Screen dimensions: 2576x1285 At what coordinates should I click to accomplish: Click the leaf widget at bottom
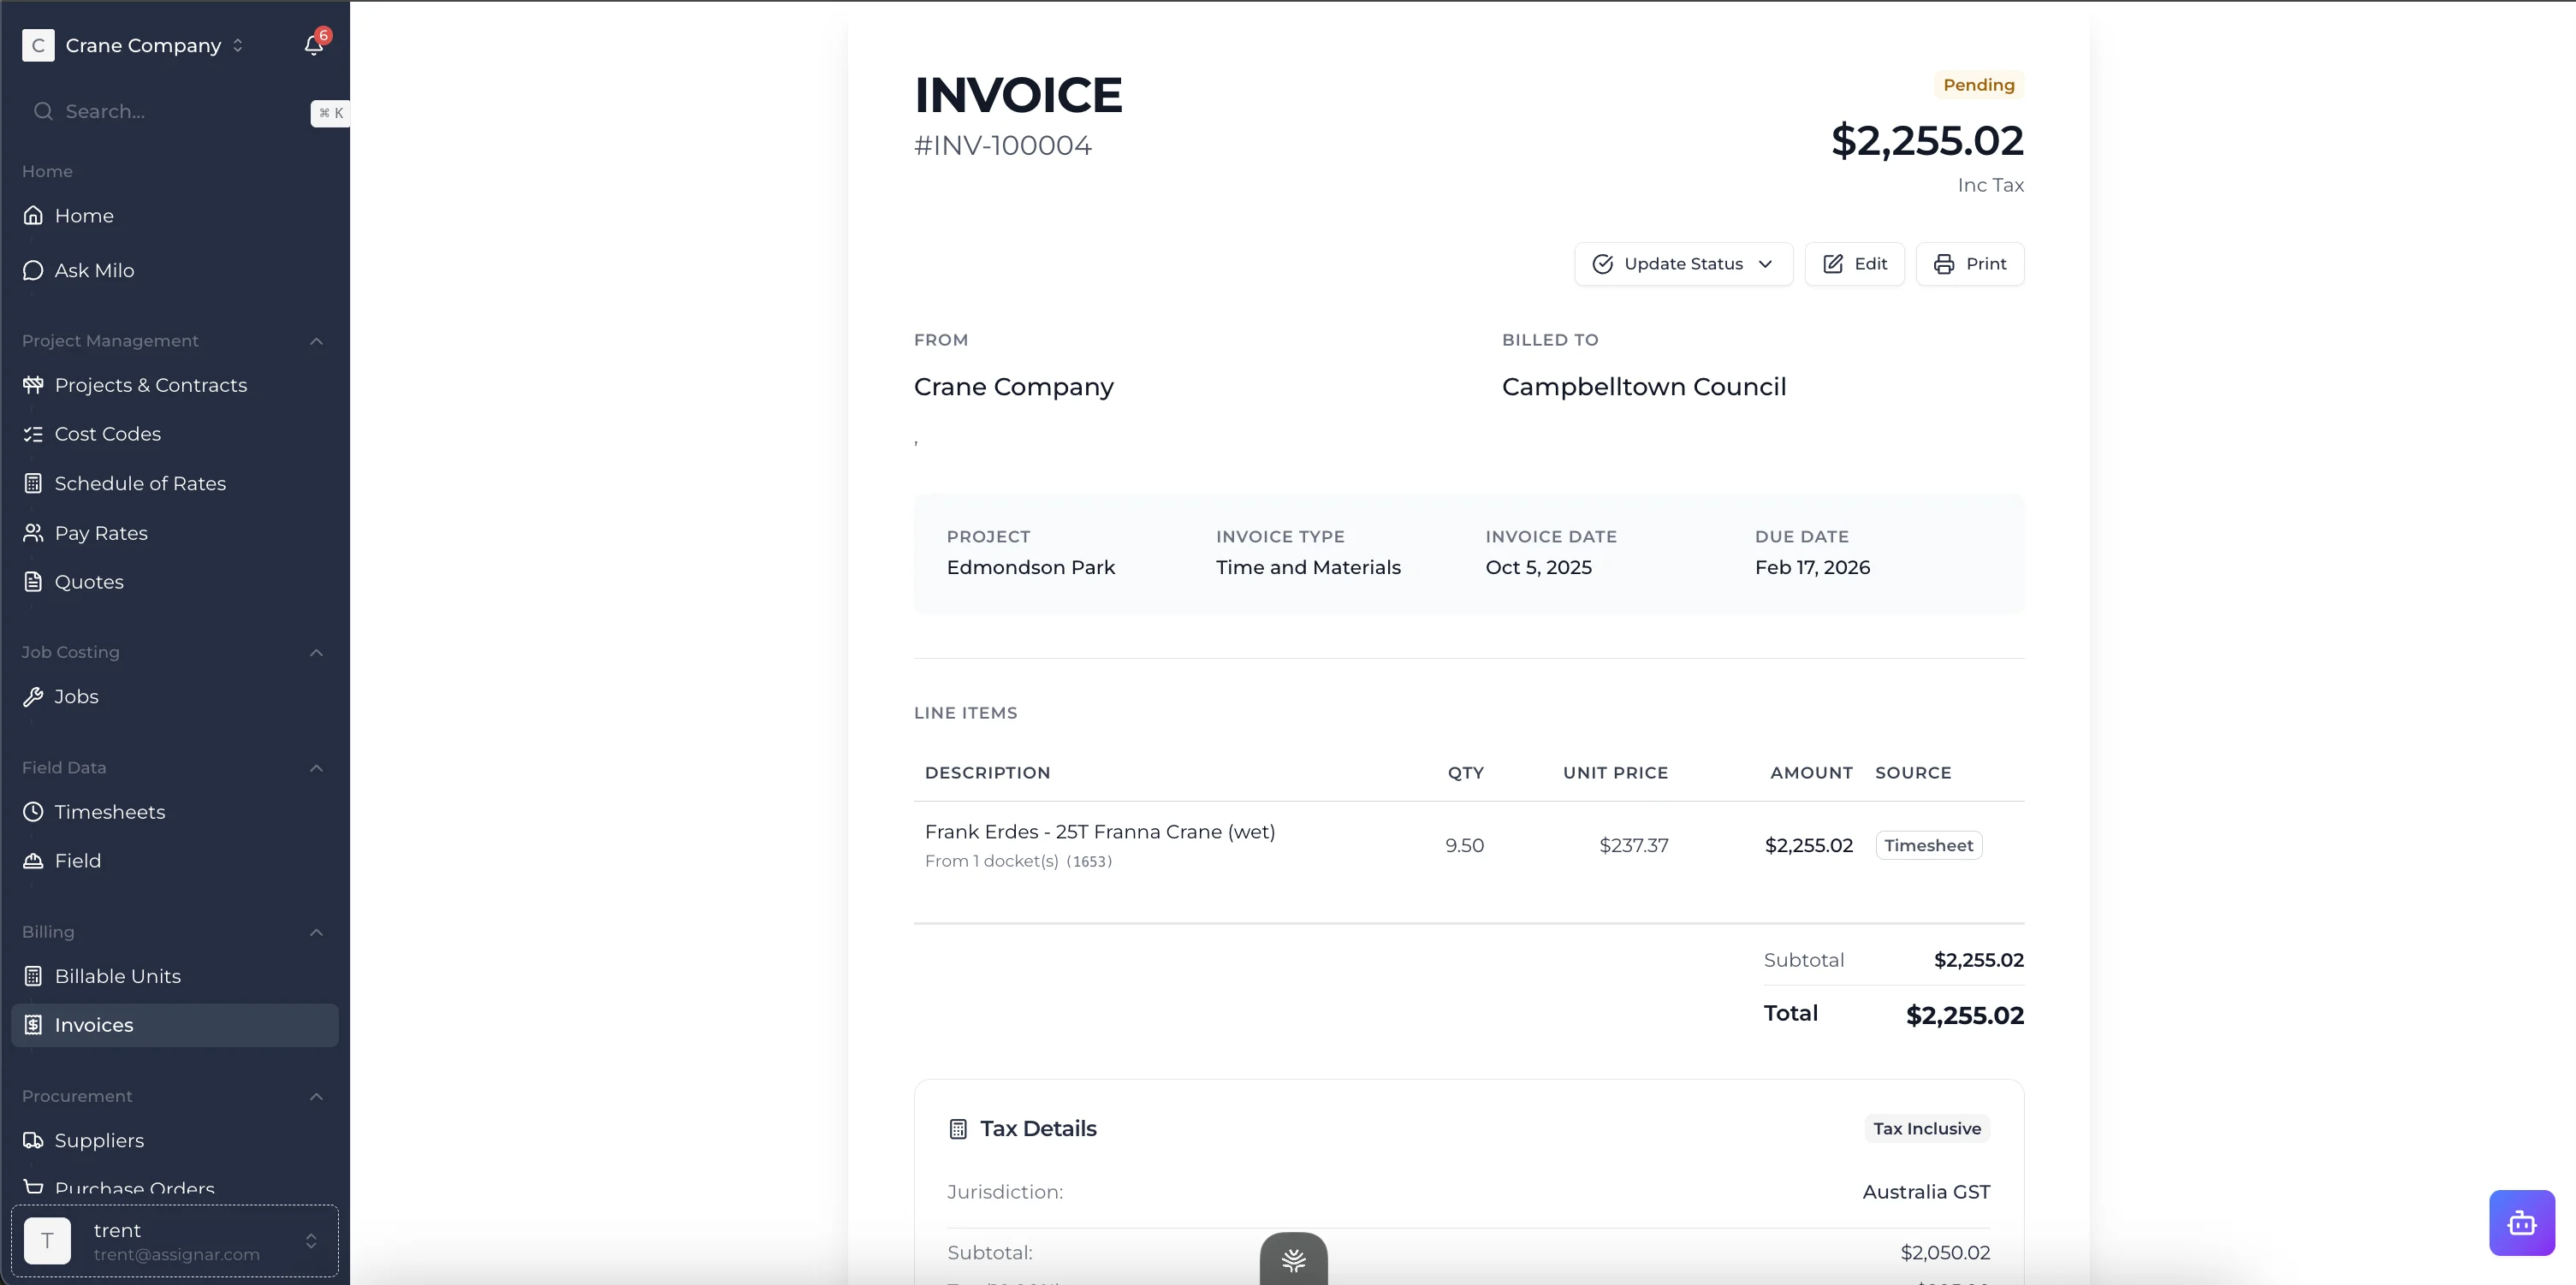tap(1293, 1260)
